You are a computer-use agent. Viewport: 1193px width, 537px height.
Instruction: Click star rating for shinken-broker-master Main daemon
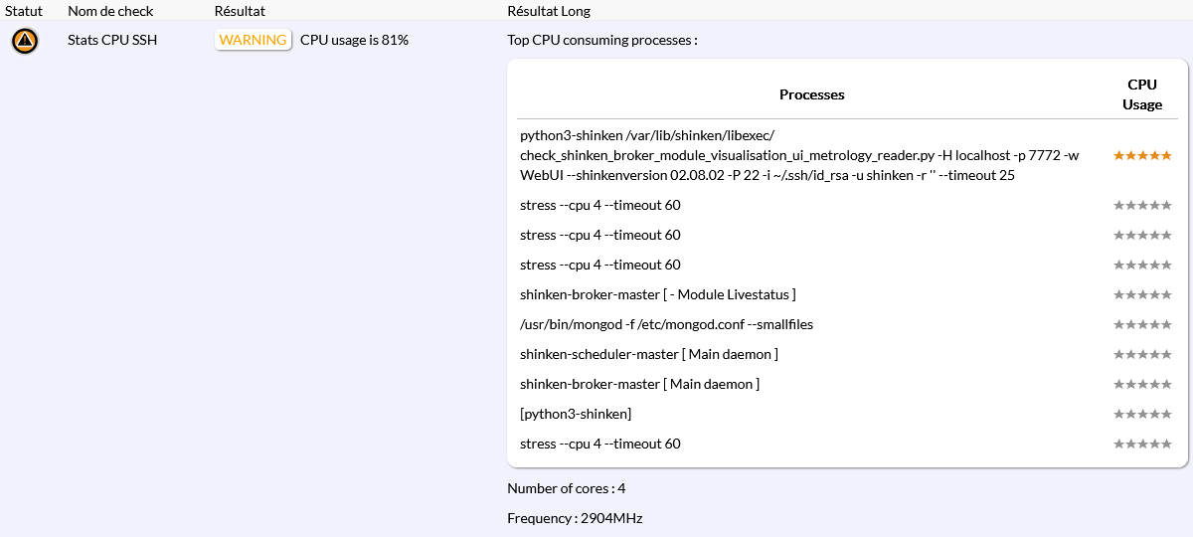point(1142,384)
